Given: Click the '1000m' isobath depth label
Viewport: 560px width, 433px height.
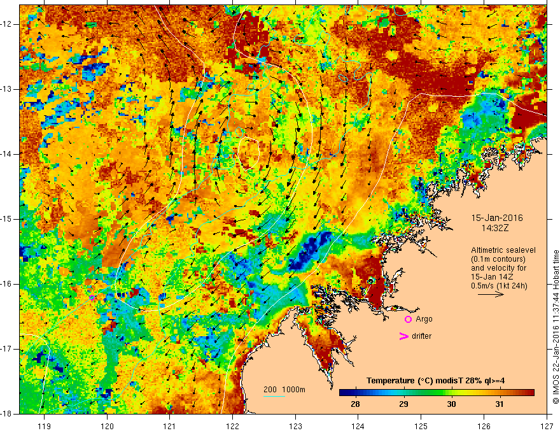Looking at the screenshot, I should pos(293,390).
